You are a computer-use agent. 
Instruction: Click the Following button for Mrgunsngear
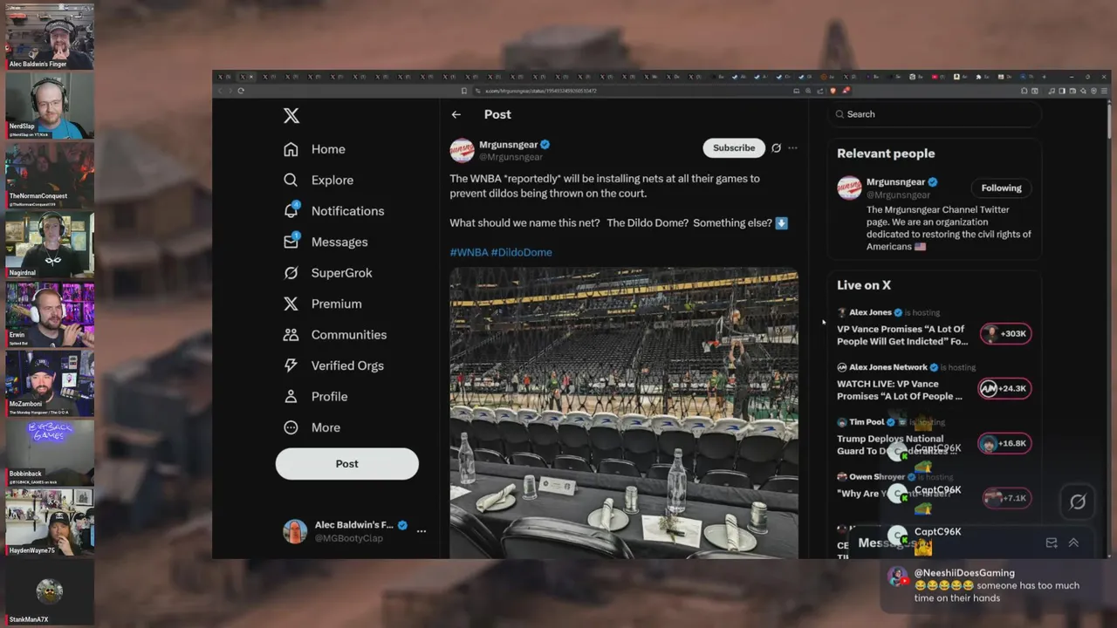pyautogui.click(x=1001, y=188)
